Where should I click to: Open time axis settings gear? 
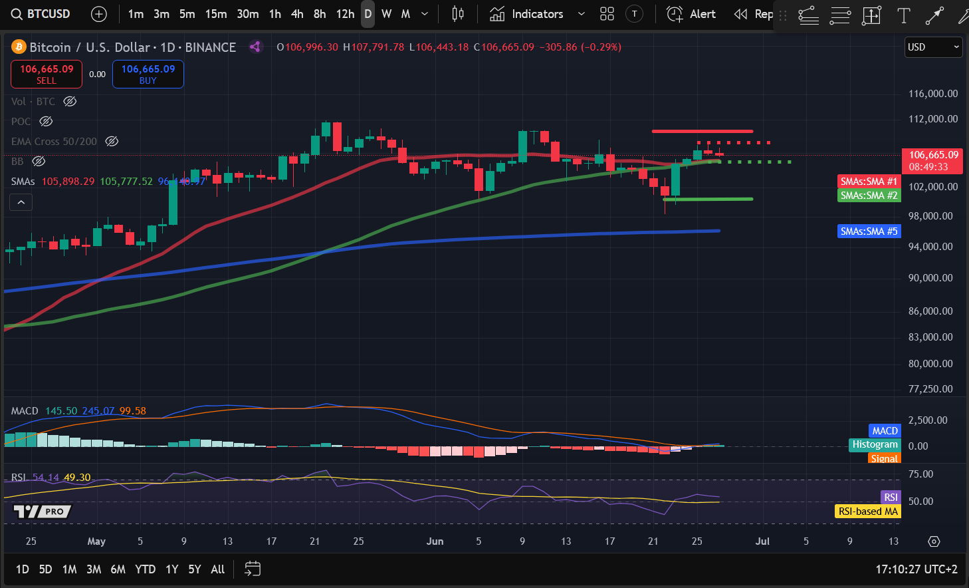click(x=934, y=541)
